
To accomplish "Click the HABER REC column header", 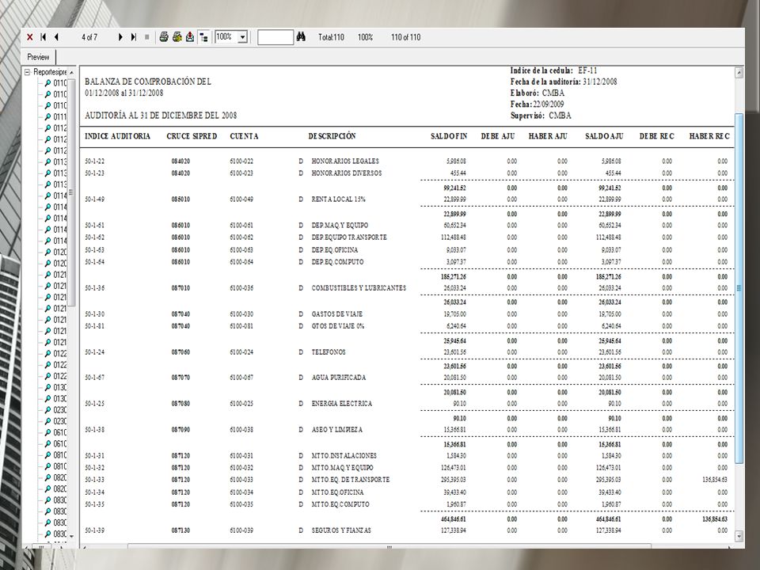I will 709,136.
